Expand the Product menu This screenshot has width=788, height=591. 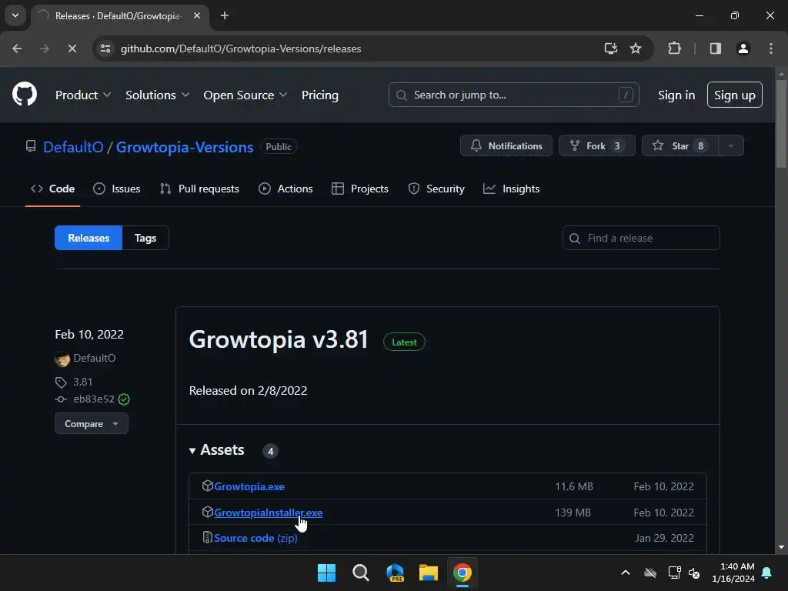(83, 95)
